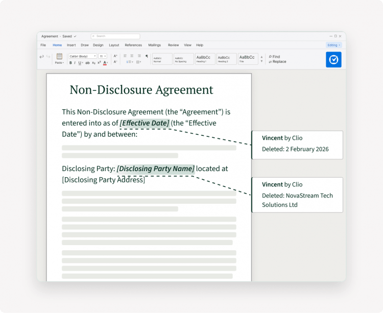
Task: Switch to the Draw tab
Action: 85,45
